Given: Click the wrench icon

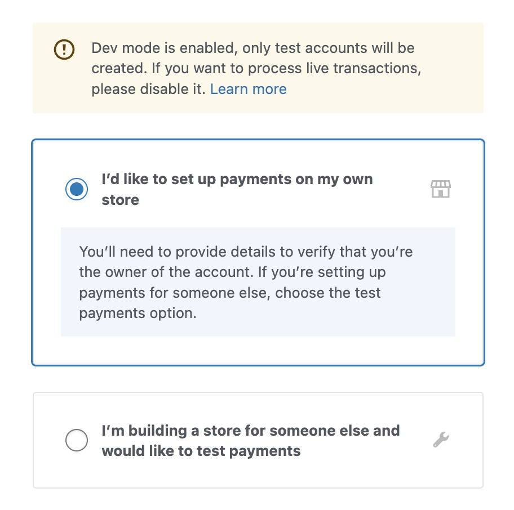Looking at the screenshot, I should [x=441, y=439].
